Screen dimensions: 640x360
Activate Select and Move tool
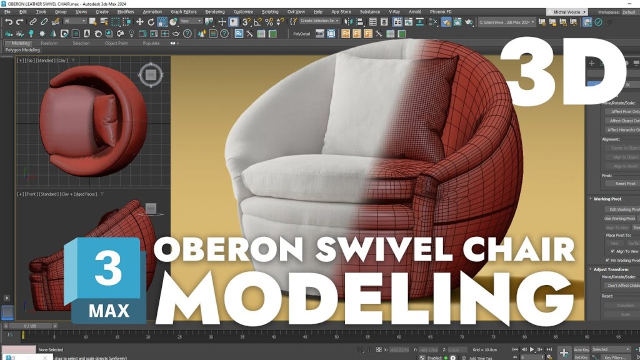pos(139,22)
